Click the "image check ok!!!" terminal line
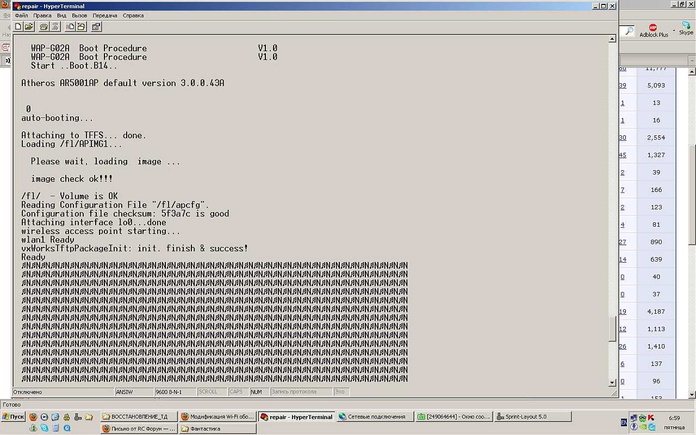Image resolution: width=696 pixels, height=435 pixels. 72,179
